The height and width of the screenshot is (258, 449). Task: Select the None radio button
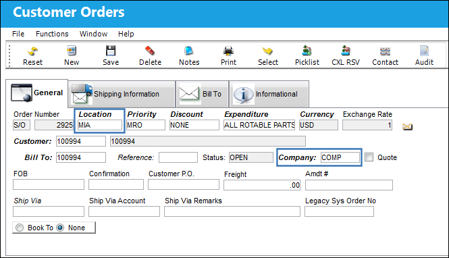(x=60, y=228)
